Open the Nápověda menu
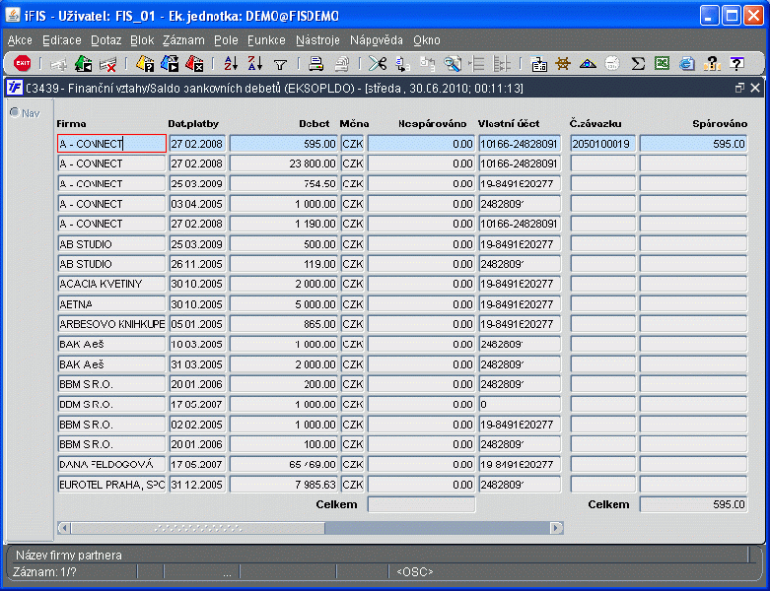The width and height of the screenshot is (770, 591). point(377,40)
